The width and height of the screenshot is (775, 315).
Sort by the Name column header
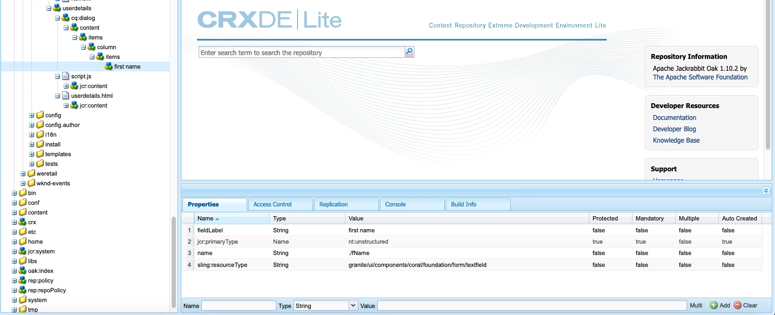(232, 218)
